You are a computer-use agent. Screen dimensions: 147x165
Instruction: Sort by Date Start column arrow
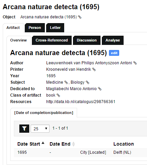pyautogui.click(x=43, y=143)
